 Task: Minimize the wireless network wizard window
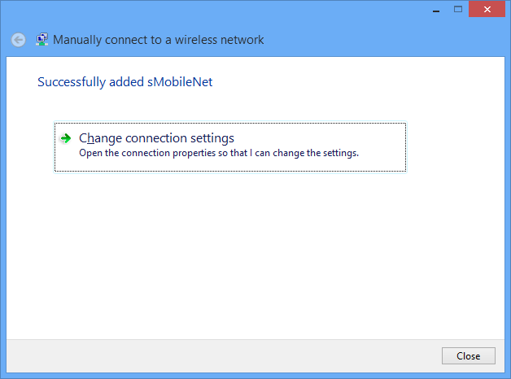tap(435, 9)
